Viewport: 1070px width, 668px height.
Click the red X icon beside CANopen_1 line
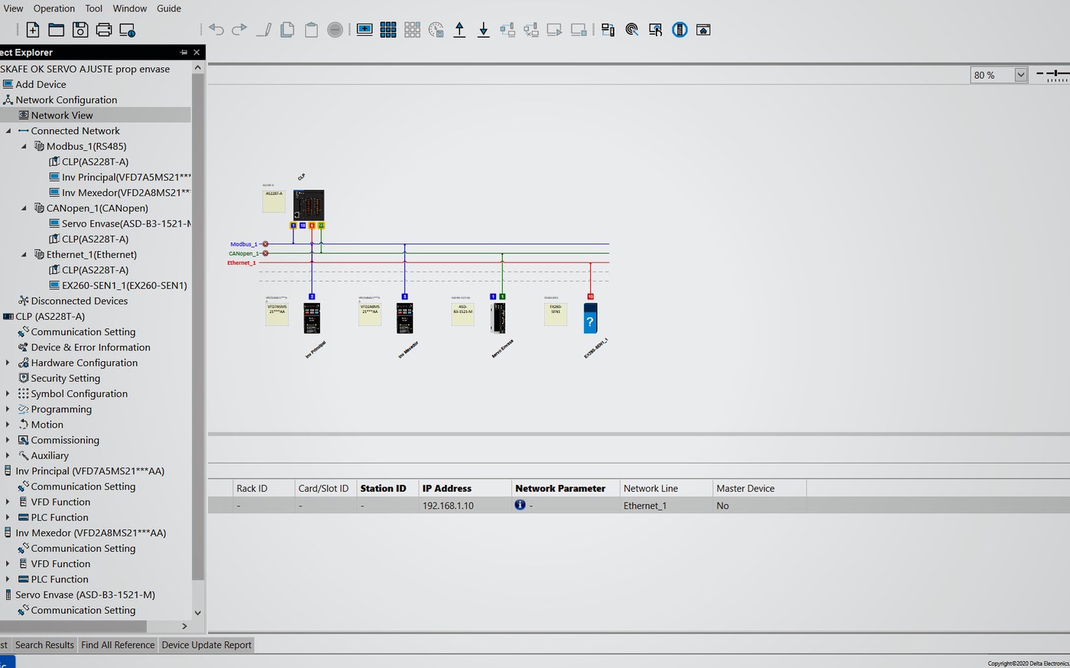point(265,253)
